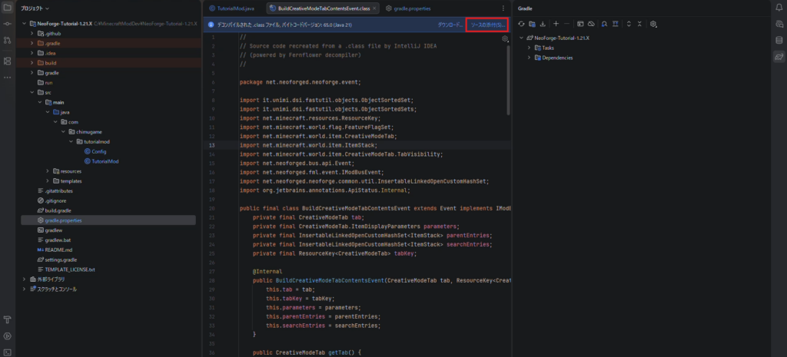The image size is (787, 357).
Task: Expand the resources folder in project tree
Action: coord(47,170)
